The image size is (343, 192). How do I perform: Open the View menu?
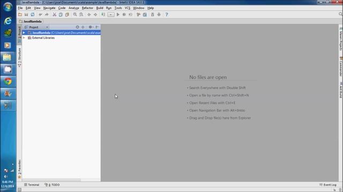click(37, 8)
